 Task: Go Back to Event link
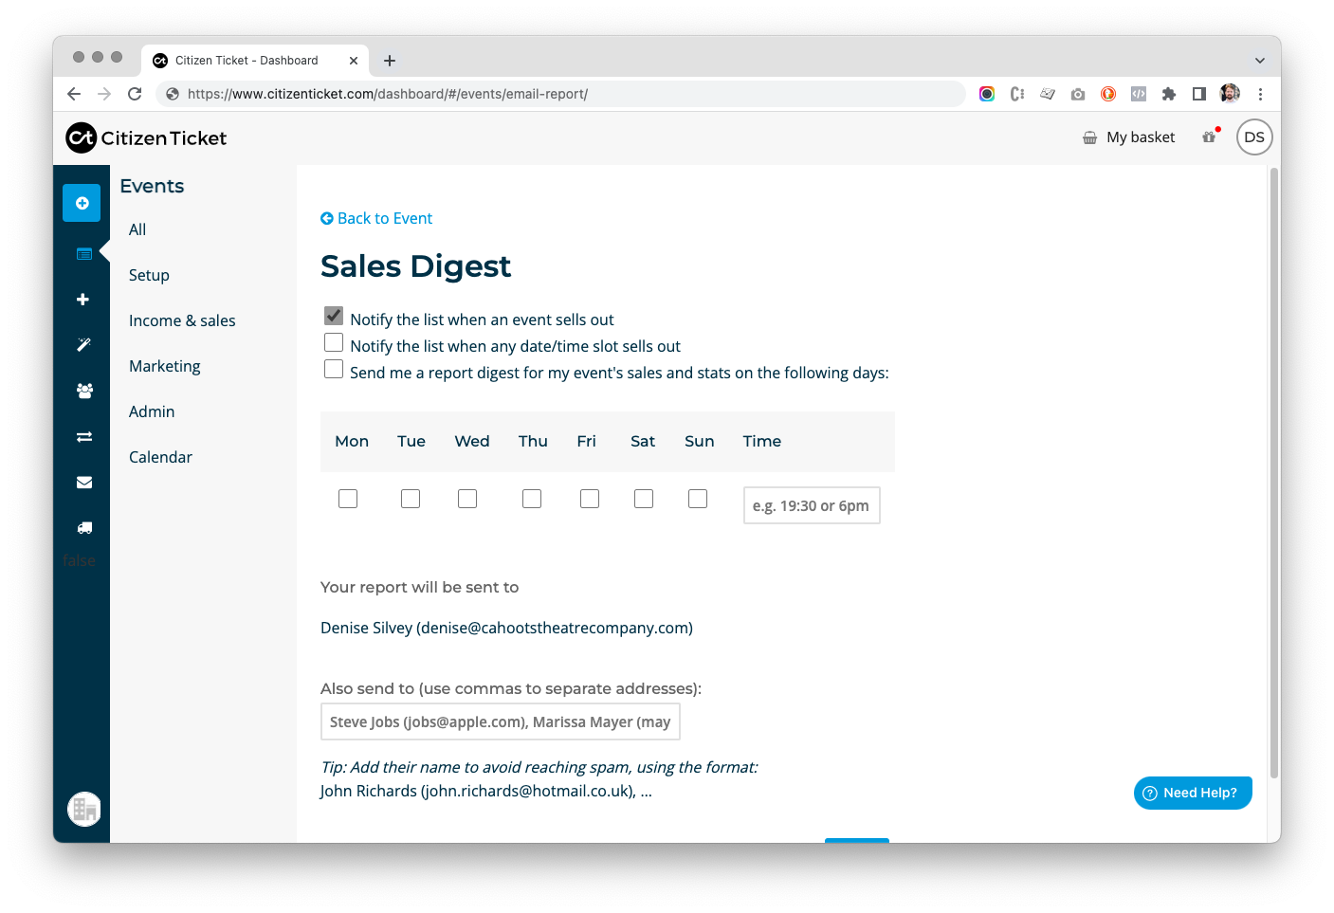click(376, 218)
